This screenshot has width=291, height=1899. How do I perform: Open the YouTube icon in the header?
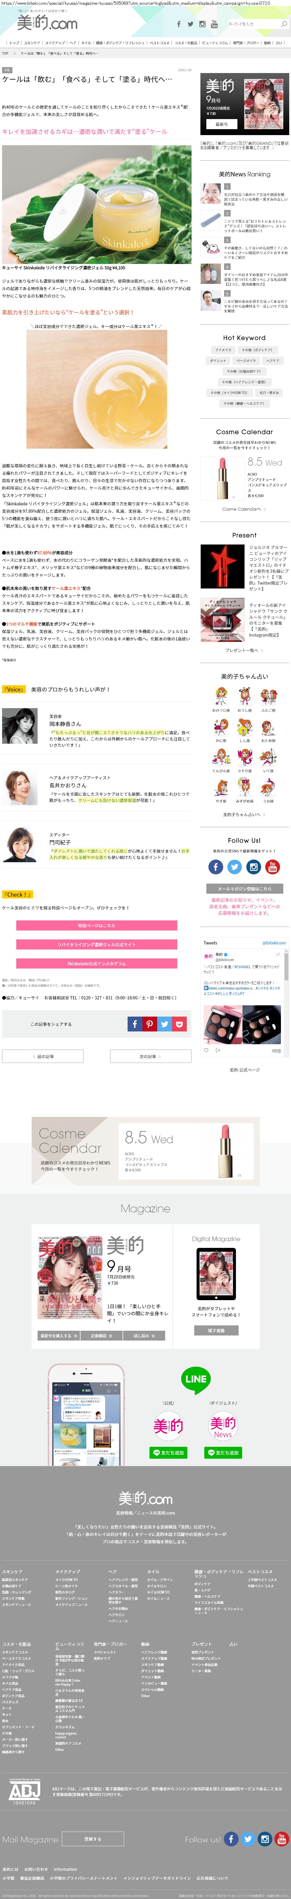tap(215, 24)
